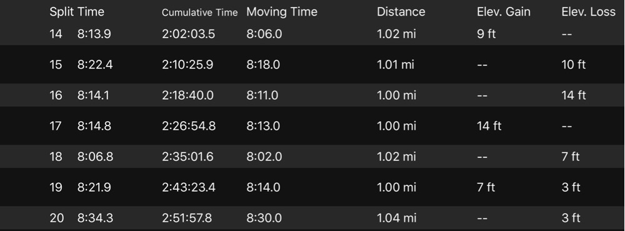Click the 14 ft elevation gain value
Image resolution: width=625 pixels, height=231 pixels.
pos(489,126)
